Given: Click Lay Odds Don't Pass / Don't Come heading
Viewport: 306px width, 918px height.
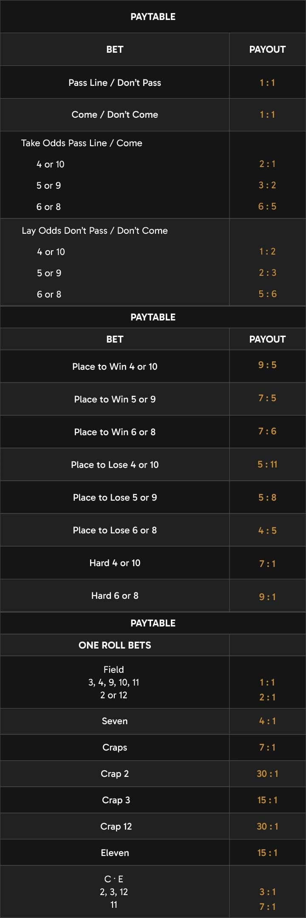Looking at the screenshot, I should pos(95,230).
